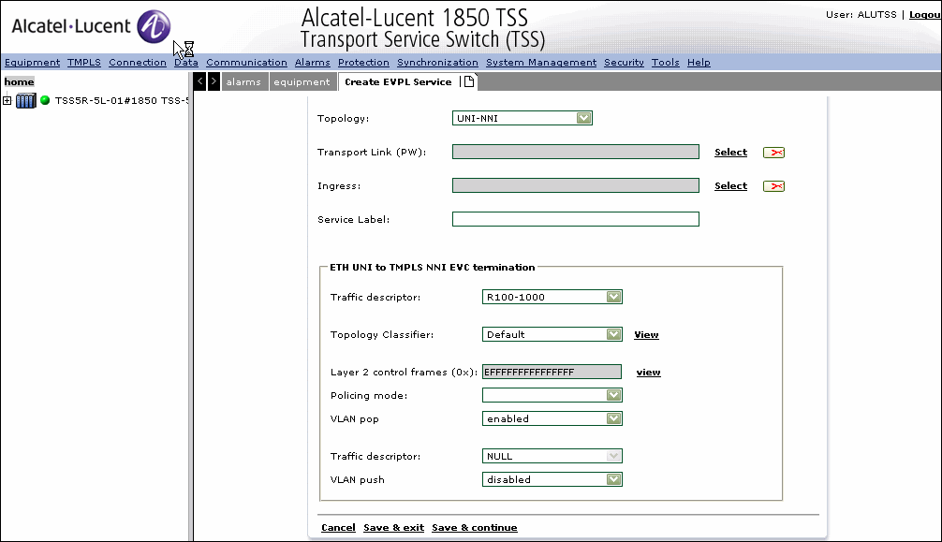This screenshot has height=542, width=942.
Task: Click the green status indicator for TSS5R-5L-01
Action: pyautogui.click(x=45, y=100)
